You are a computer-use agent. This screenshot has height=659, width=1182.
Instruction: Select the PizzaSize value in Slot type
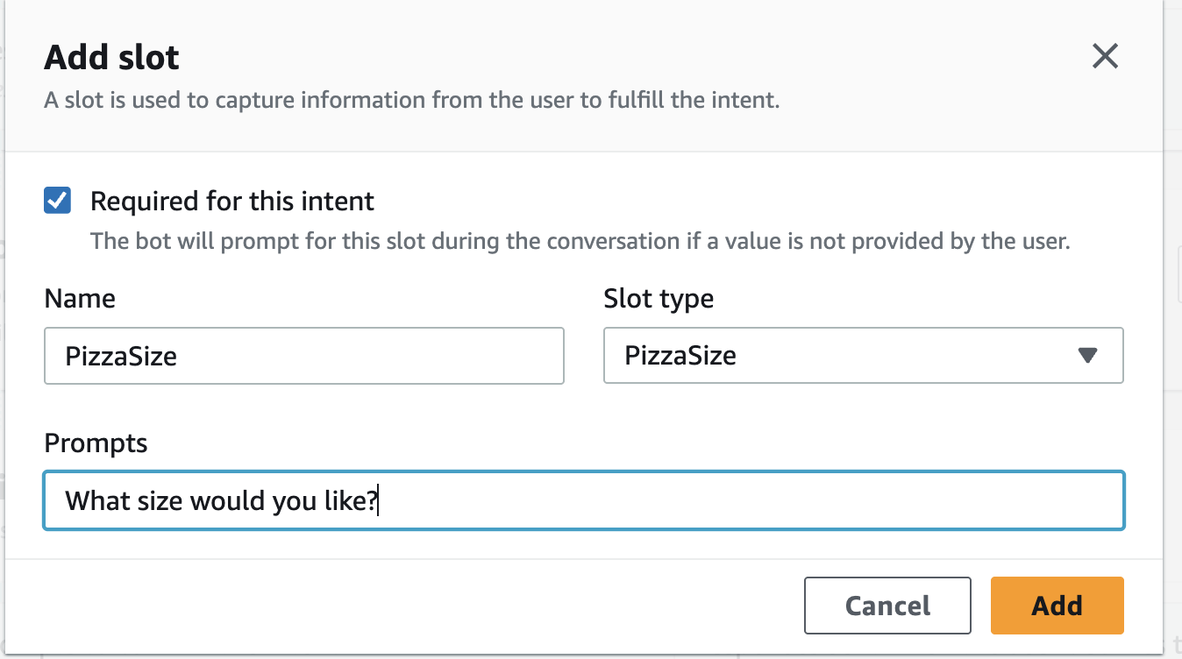(x=680, y=356)
